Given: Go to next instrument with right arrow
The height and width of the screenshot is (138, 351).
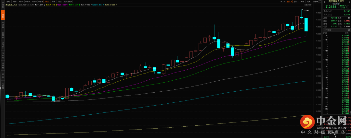Looking at the screenshot, I should click(x=349, y=2).
